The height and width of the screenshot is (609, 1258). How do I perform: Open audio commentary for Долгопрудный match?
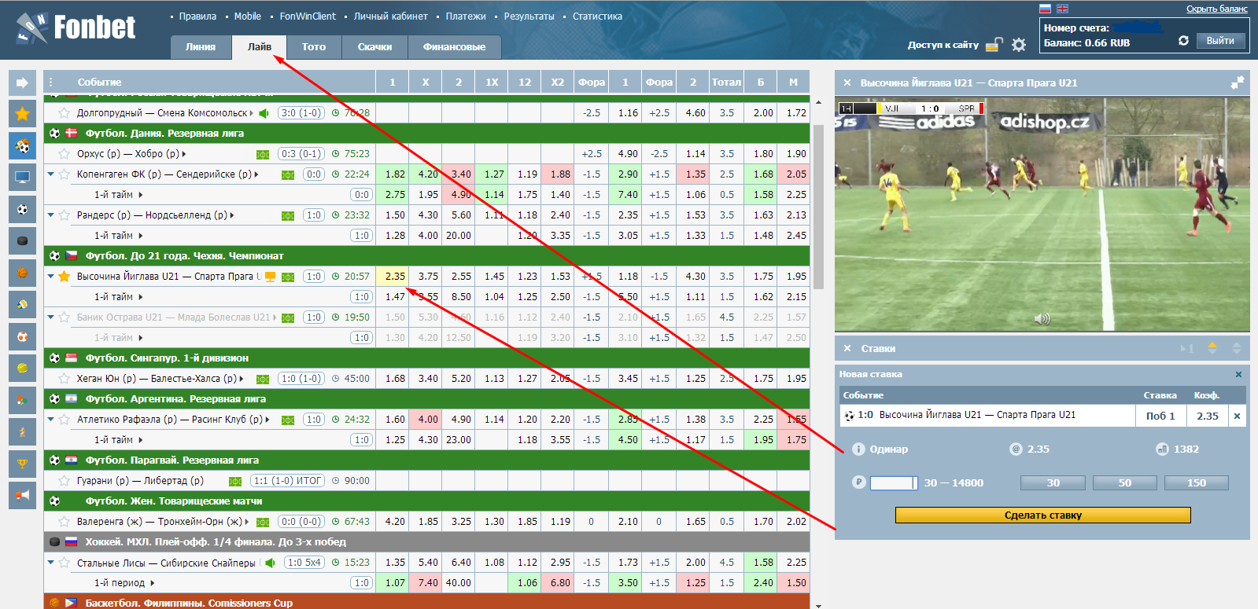click(x=264, y=113)
